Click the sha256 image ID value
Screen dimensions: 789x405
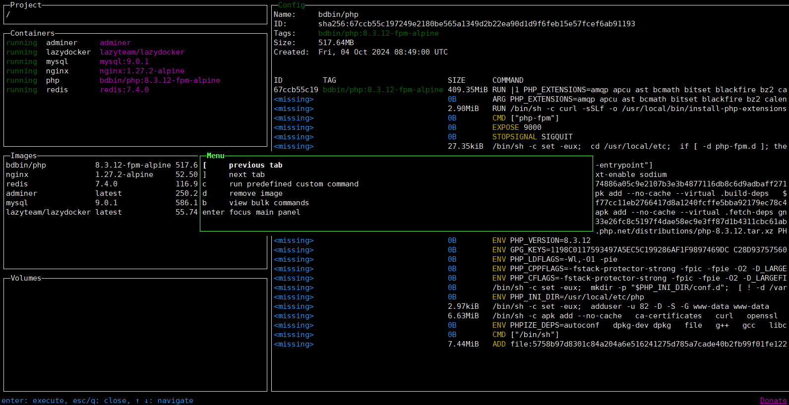tap(477, 24)
